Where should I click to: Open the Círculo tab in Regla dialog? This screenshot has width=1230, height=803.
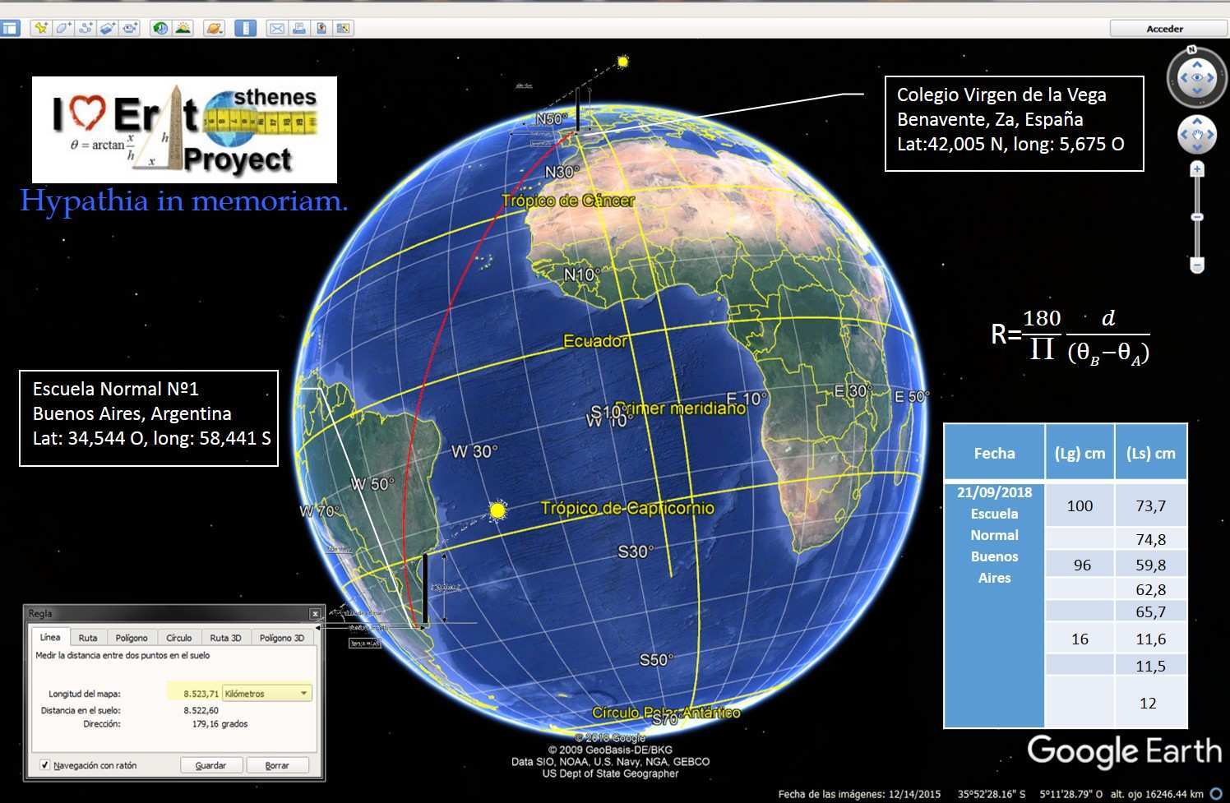178,638
